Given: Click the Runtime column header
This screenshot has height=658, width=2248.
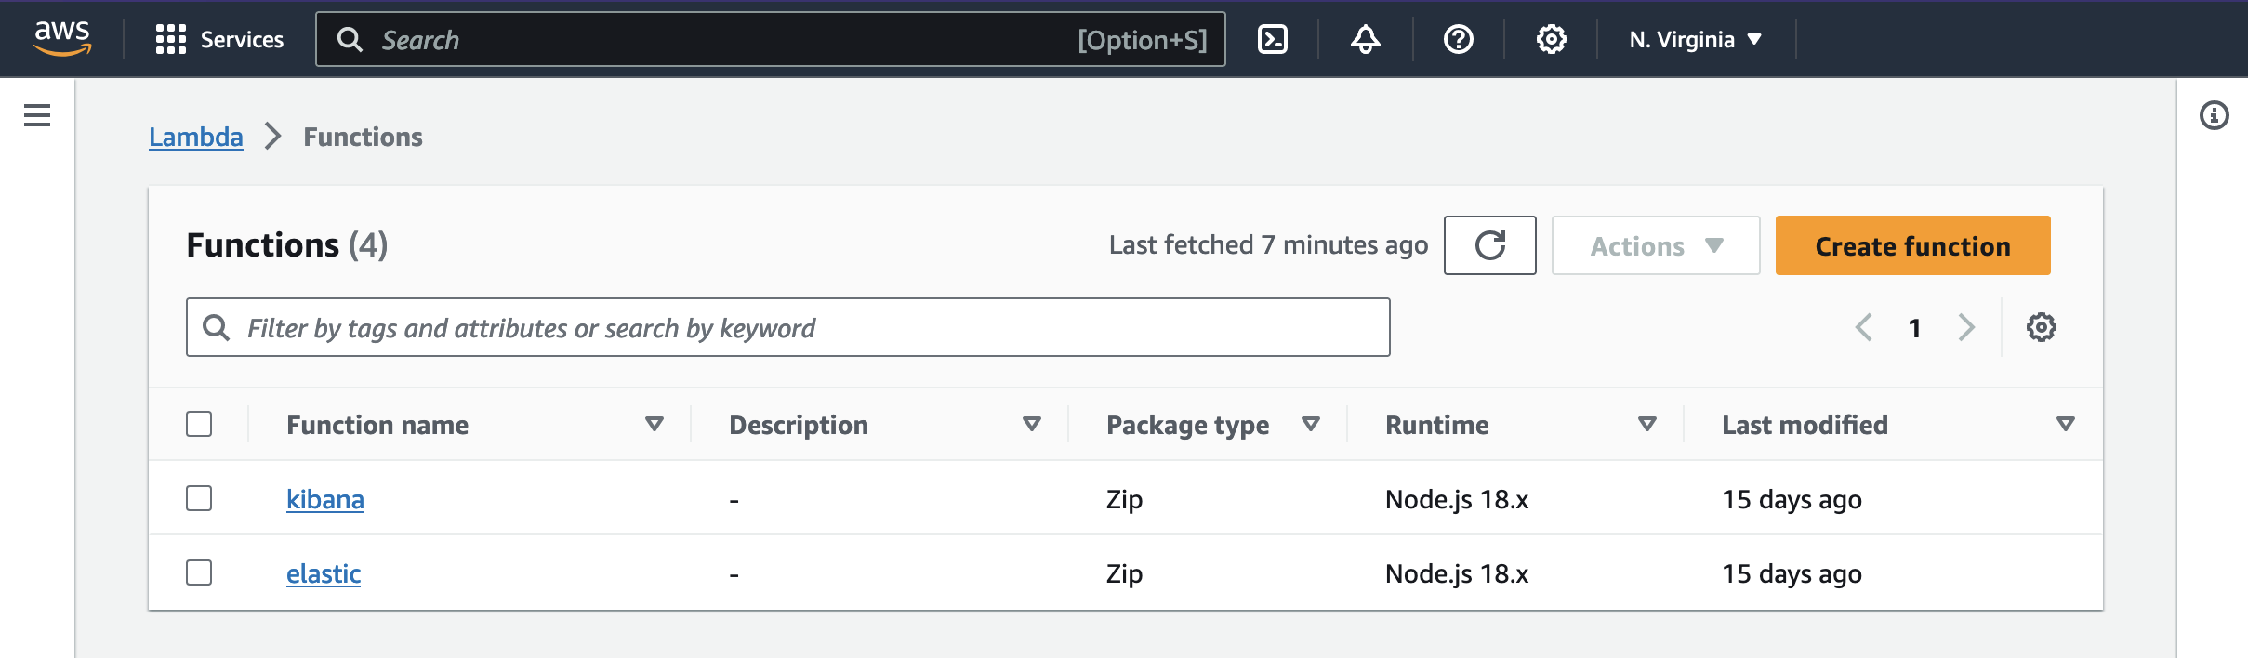Looking at the screenshot, I should [1437, 425].
